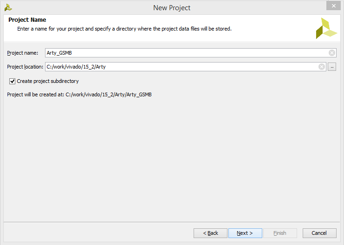
Task: Click the 'Enter a name for your project' description
Action: tap(124, 29)
